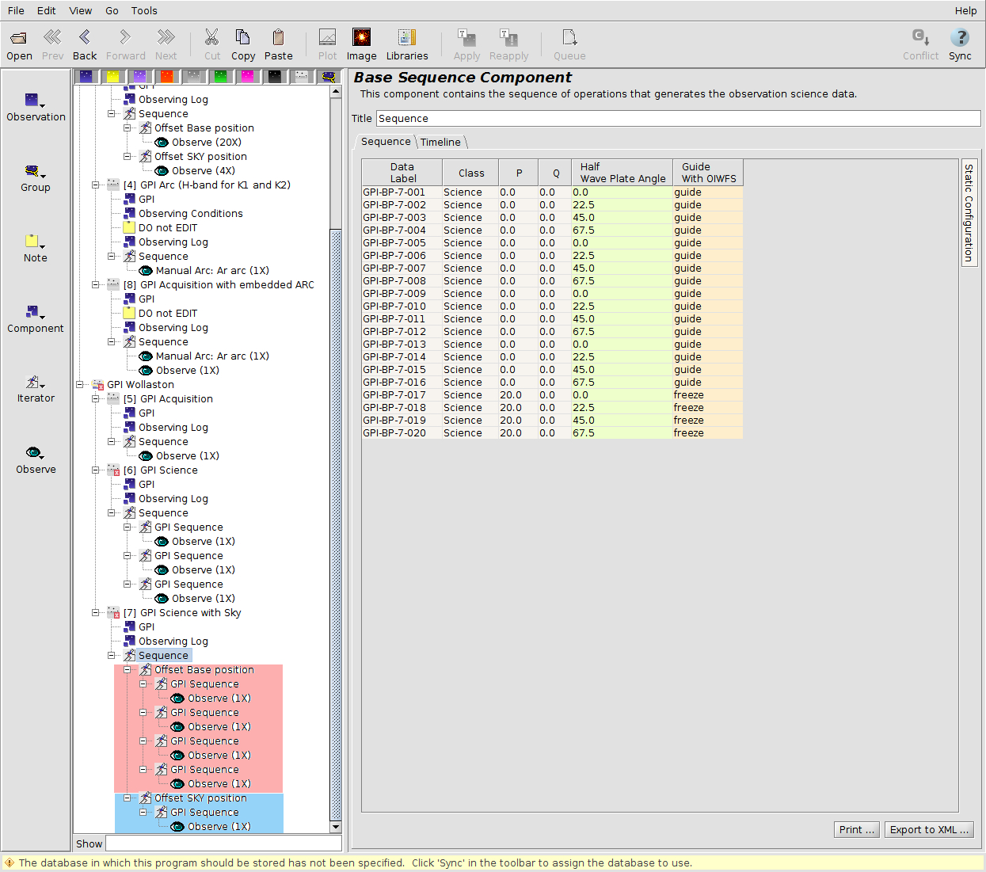Click the Title input field
The image size is (986, 872).
[x=678, y=119]
